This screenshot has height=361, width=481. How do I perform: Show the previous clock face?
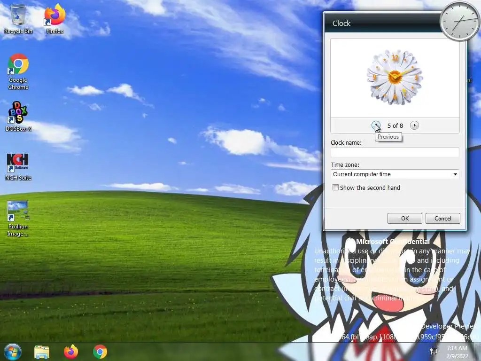(x=376, y=125)
